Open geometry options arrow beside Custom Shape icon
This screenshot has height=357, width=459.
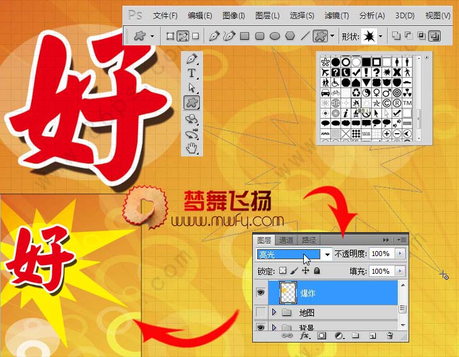tap(332, 36)
